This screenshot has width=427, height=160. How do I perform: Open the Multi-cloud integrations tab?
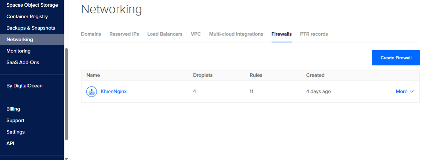236,34
